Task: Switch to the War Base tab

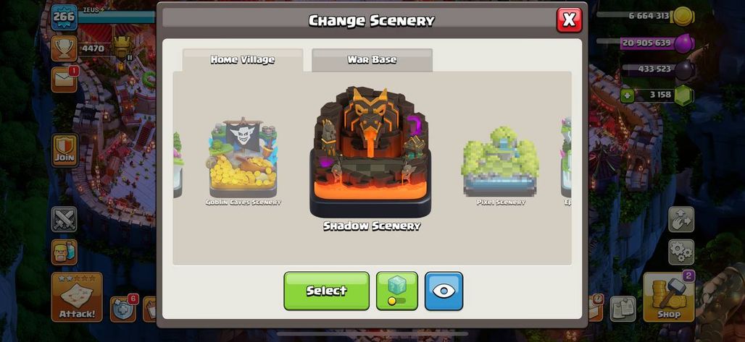Action: tap(372, 60)
